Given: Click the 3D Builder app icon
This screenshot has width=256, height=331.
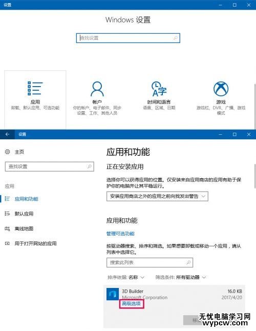Looking at the screenshot, I should click(x=113, y=294).
